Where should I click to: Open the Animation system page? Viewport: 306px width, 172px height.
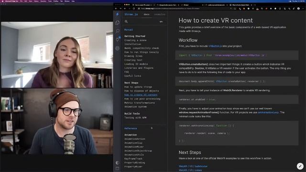pos(135,107)
